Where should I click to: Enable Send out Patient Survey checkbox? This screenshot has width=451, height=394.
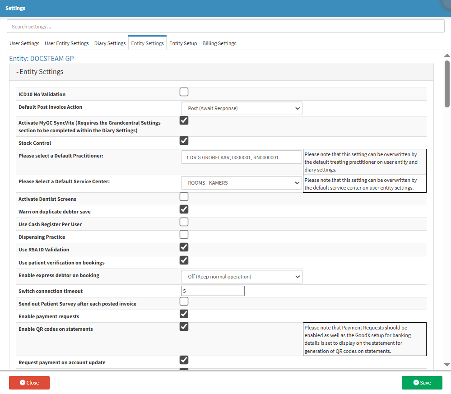coord(184,301)
